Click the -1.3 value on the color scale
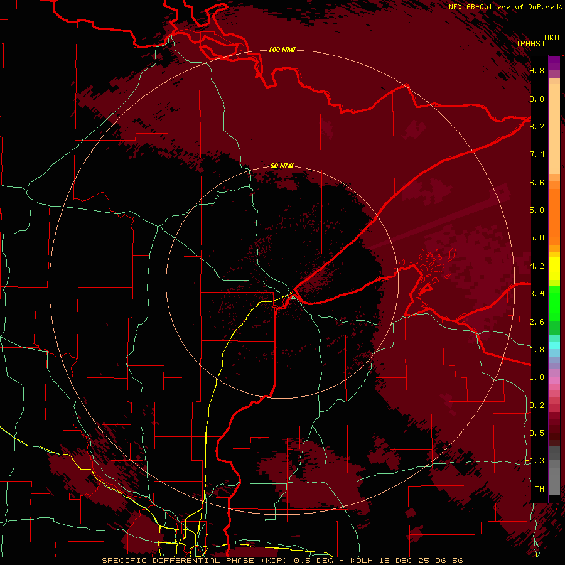Viewport: 565px width, 565px height. 535,461
